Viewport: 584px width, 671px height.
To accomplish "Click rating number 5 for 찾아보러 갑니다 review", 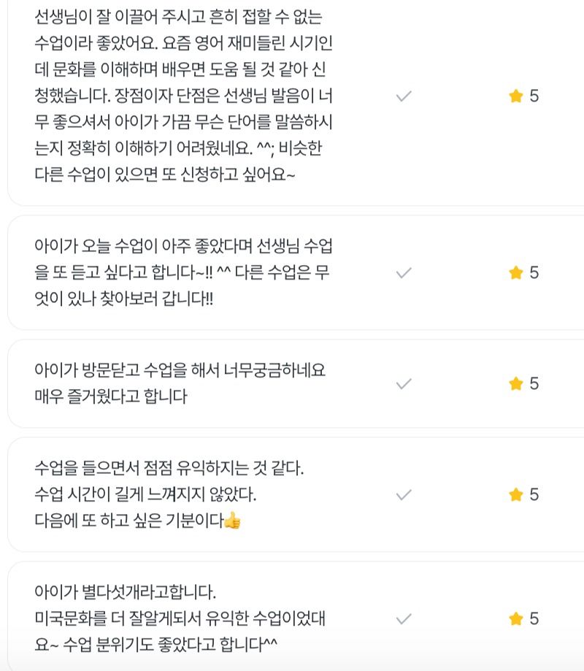I will (x=534, y=273).
